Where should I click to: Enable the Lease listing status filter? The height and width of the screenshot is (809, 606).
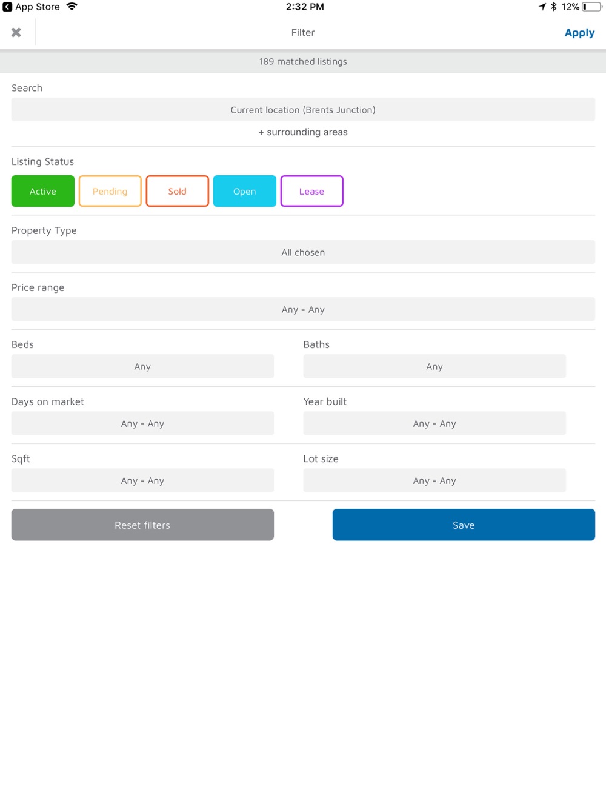tap(312, 191)
